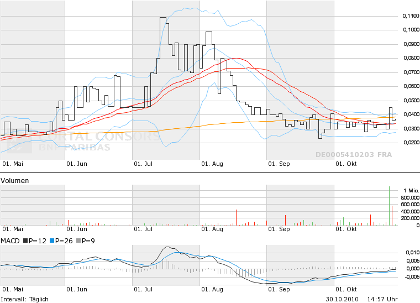Click the black P=12 MACD legend swatch

26,241
